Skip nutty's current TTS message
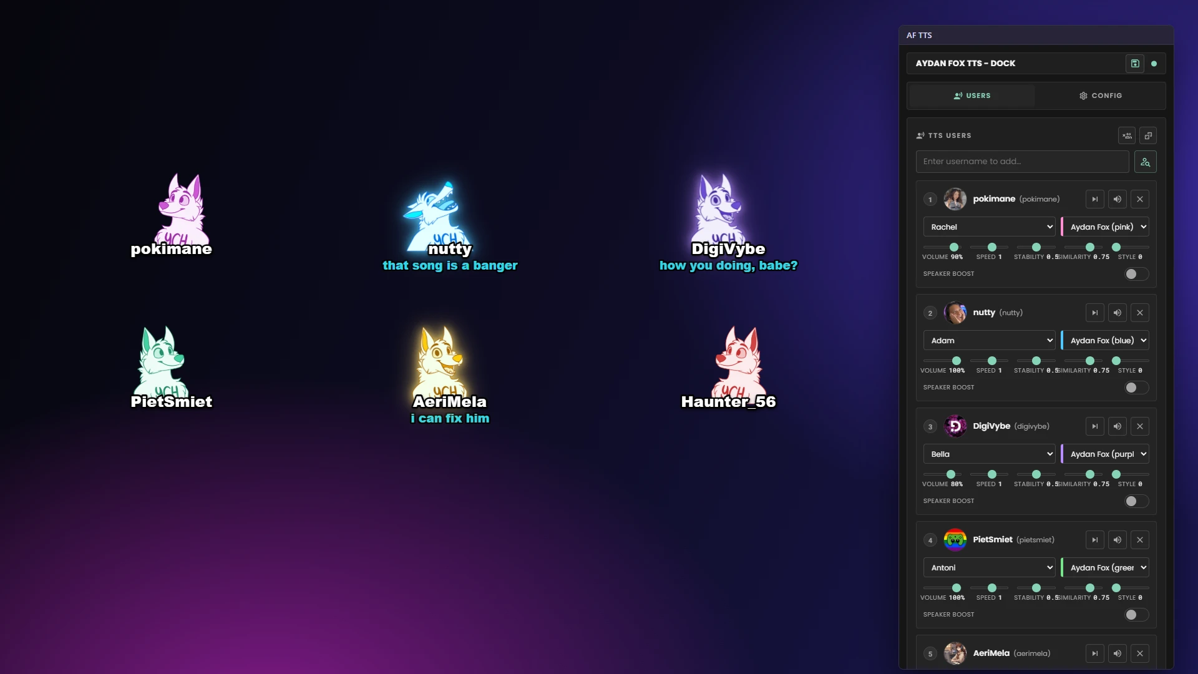Screen dimensions: 1198x674 1095,313
